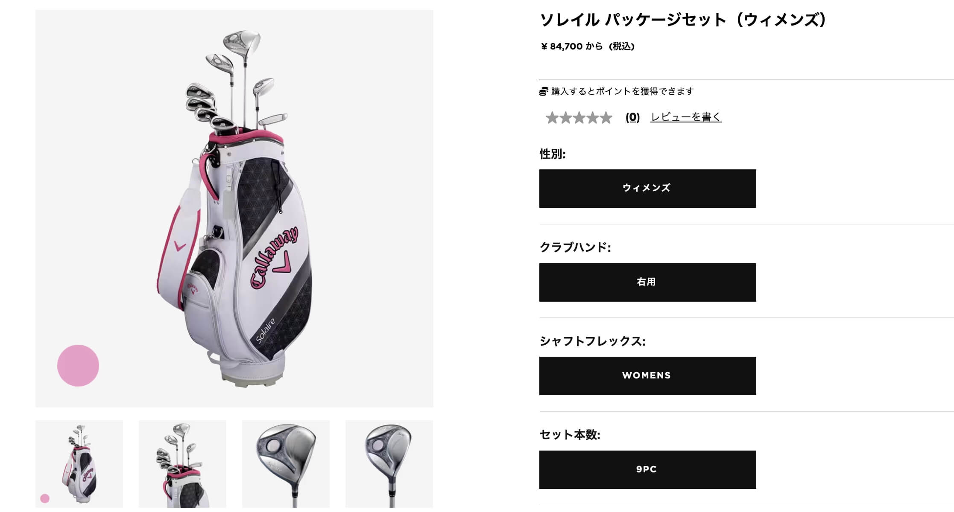Click the third rating star
Image resolution: width=954 pixels, height=512 pixels.
coord(579,117)
